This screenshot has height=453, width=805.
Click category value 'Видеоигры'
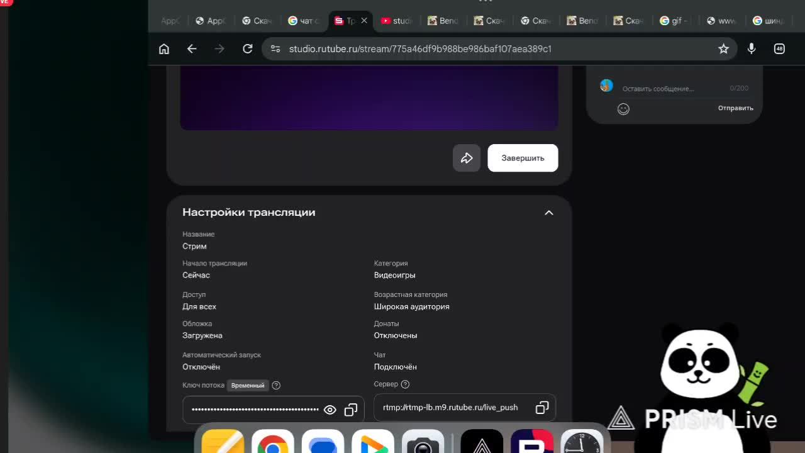click(x=394, y=275)
